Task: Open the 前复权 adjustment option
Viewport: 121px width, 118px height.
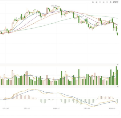Action: (x=116, y=2)
